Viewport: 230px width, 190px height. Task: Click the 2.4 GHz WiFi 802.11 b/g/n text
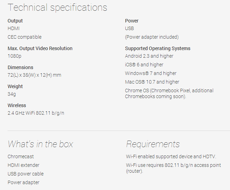(36, 113)
